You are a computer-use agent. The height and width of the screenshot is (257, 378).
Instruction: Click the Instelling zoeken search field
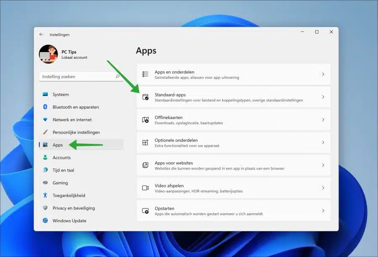[x=81, y=77]
